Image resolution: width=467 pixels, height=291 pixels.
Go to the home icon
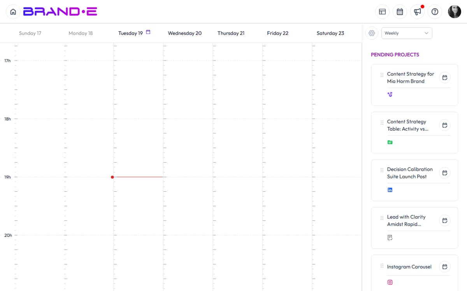pos(13,12)
